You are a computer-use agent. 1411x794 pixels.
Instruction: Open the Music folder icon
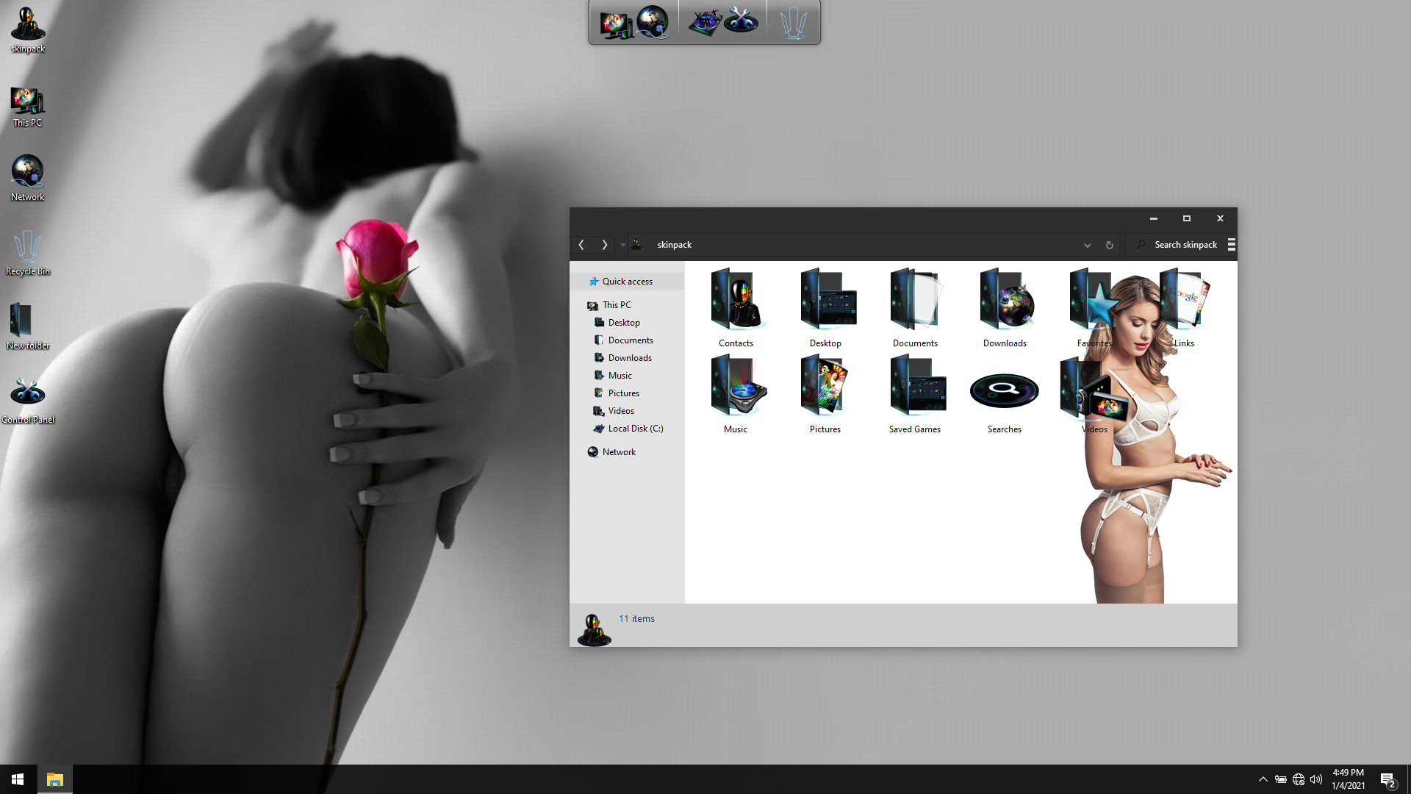coord(736,387)
